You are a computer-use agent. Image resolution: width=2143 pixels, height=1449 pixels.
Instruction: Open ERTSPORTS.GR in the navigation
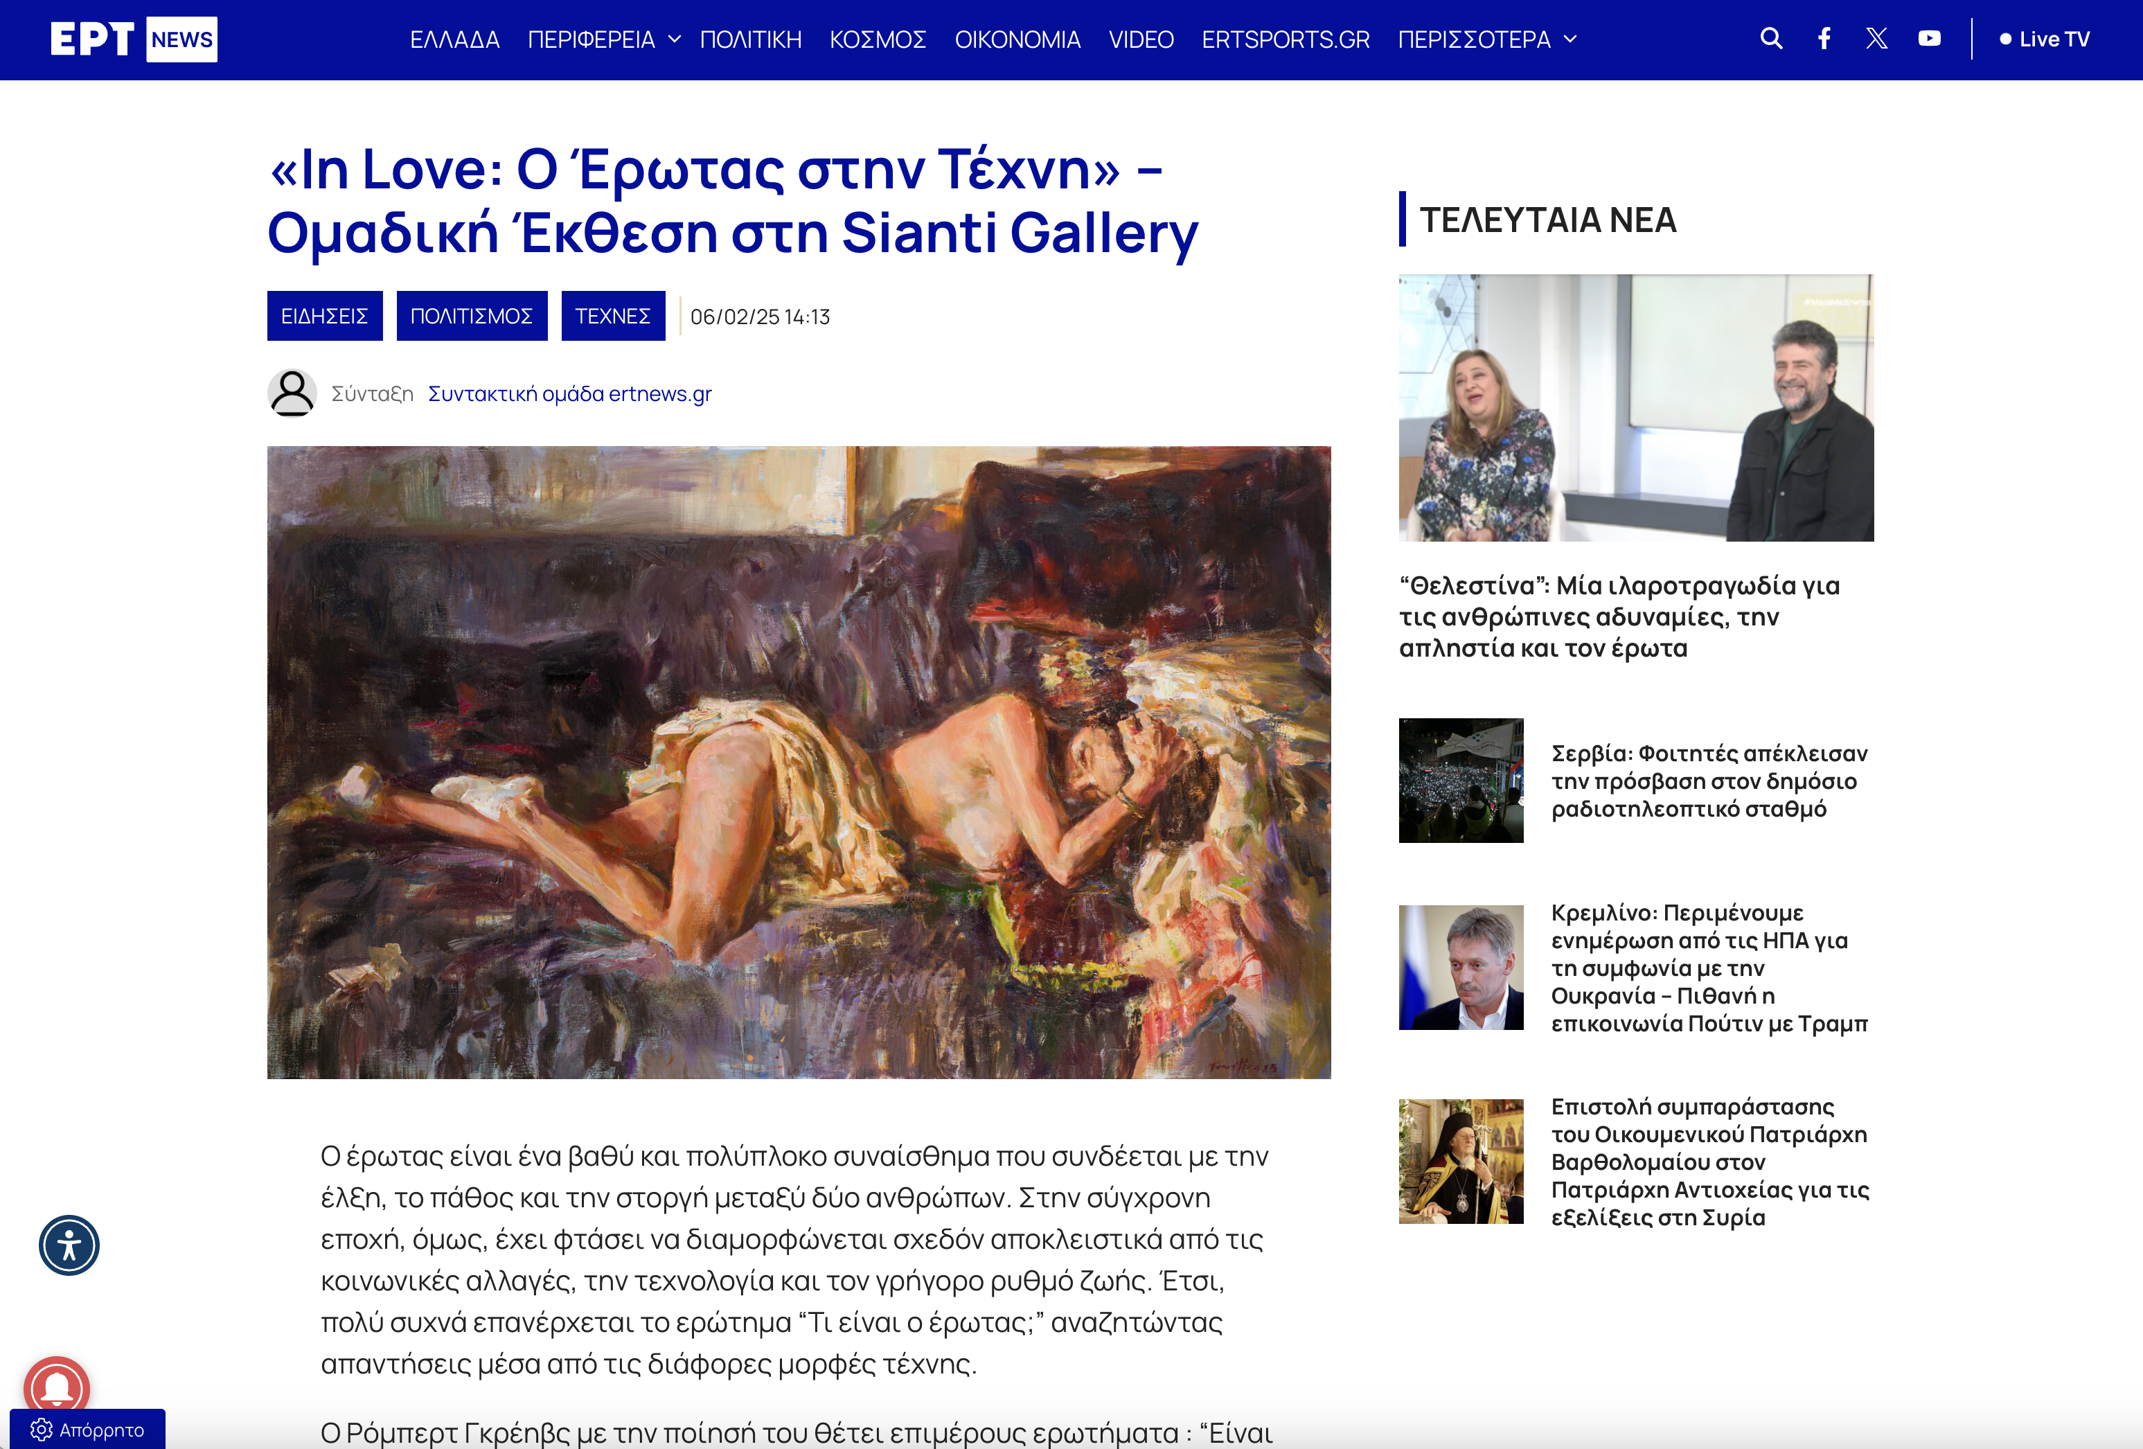coord(1286,39)
